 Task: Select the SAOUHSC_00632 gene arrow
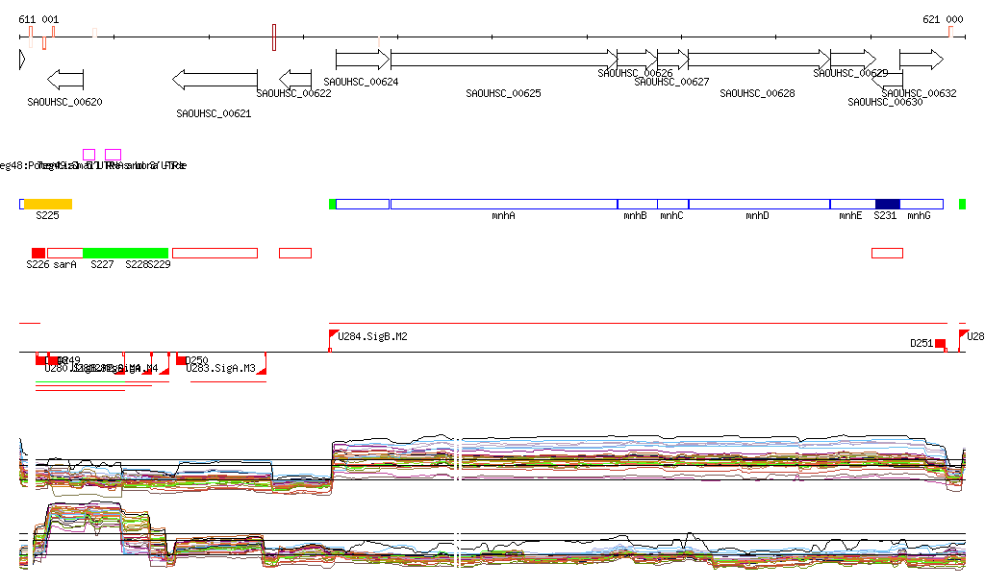pyautogui.click(x=922, y=60)
